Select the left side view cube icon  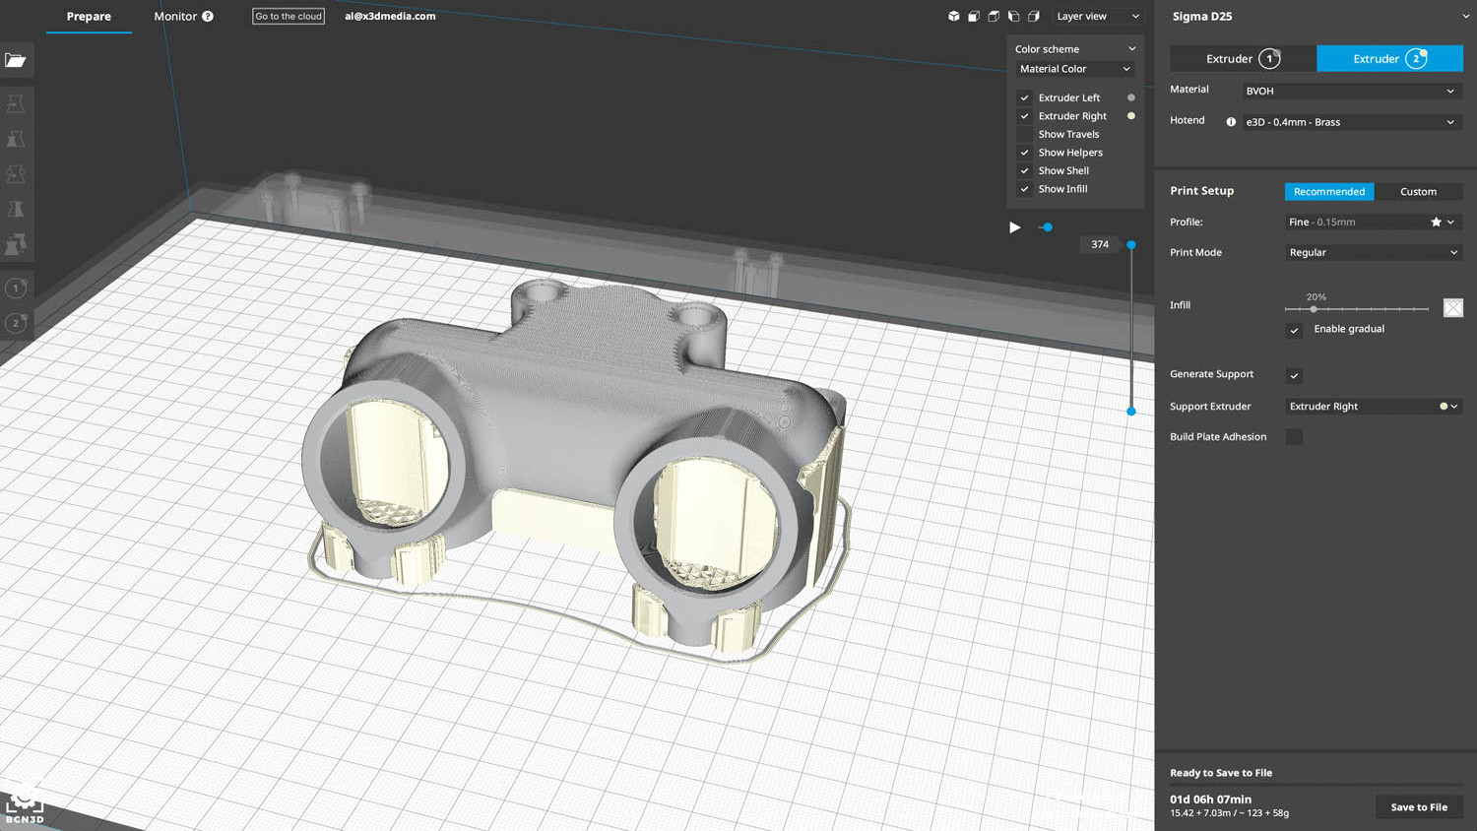(x=1013, y=17)
